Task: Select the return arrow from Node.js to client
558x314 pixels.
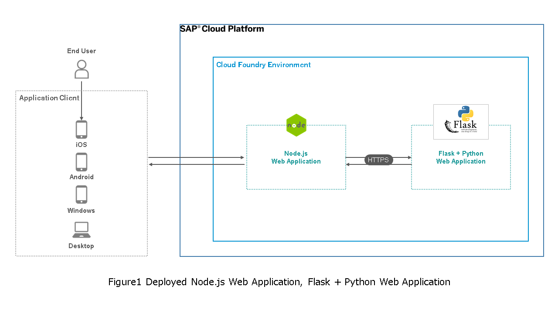Action: [196, 164]
